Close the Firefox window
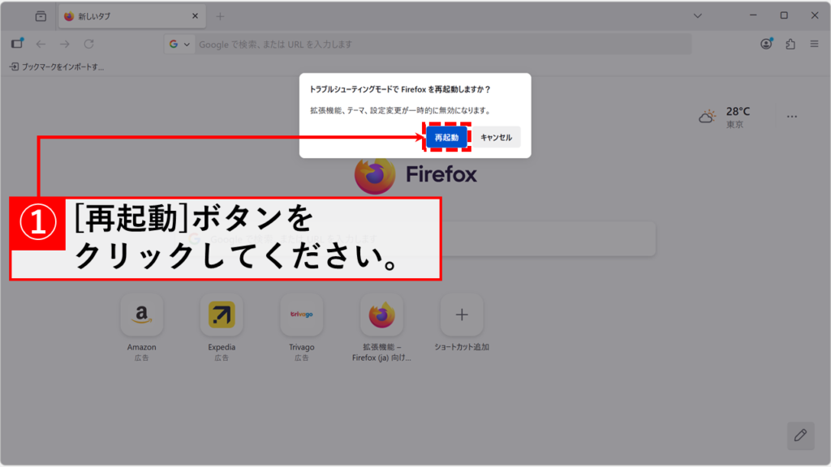The height and width of the screenshot is (467, 831). pos(815,16)
